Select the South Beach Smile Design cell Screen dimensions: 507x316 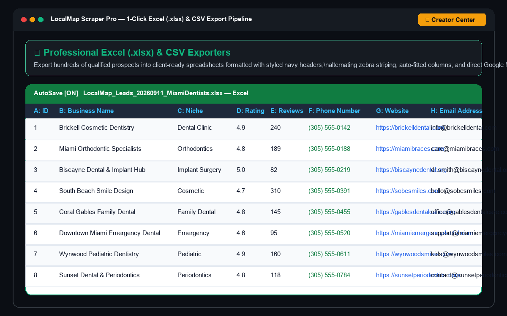96,191
